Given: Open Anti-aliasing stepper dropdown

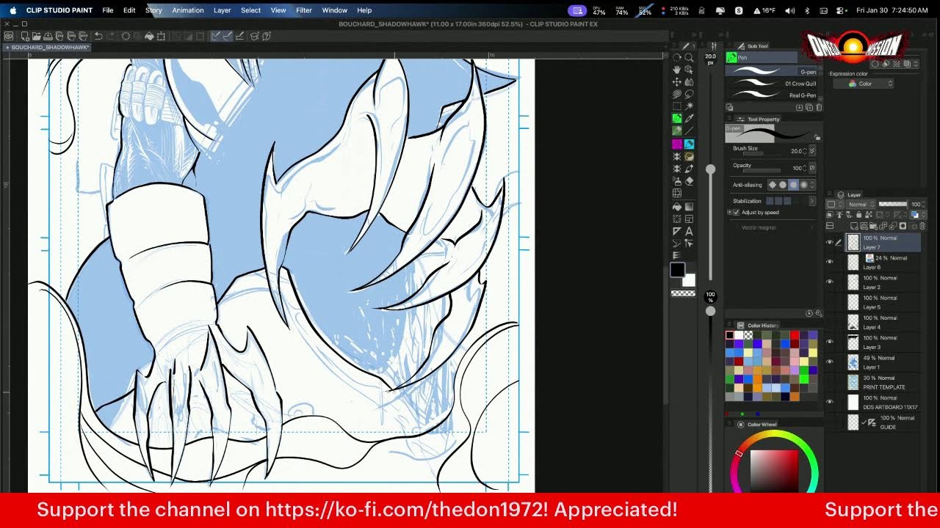Looking at the screenshot, I should tap(812, 185).
